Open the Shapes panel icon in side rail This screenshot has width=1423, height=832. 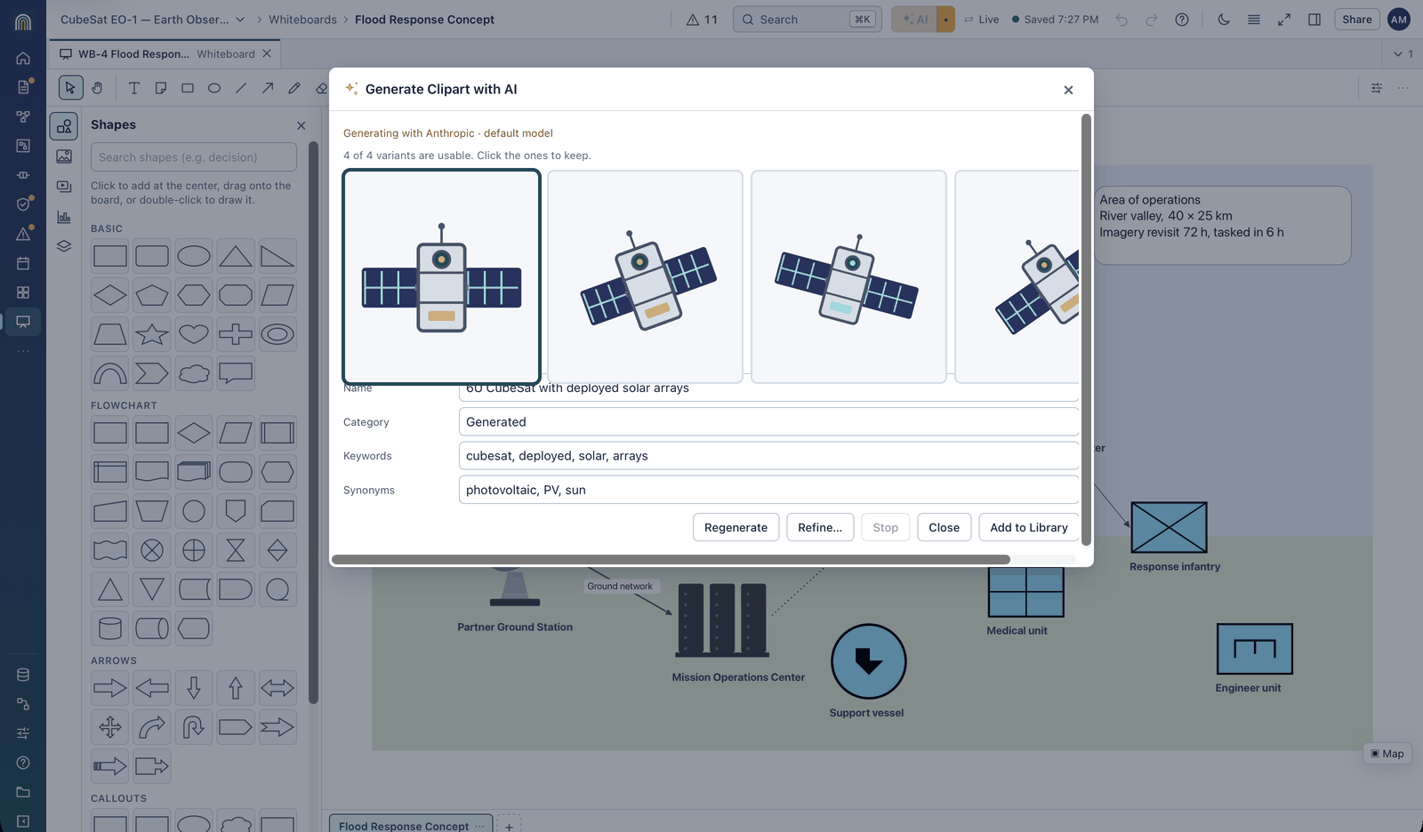point(64,127)
